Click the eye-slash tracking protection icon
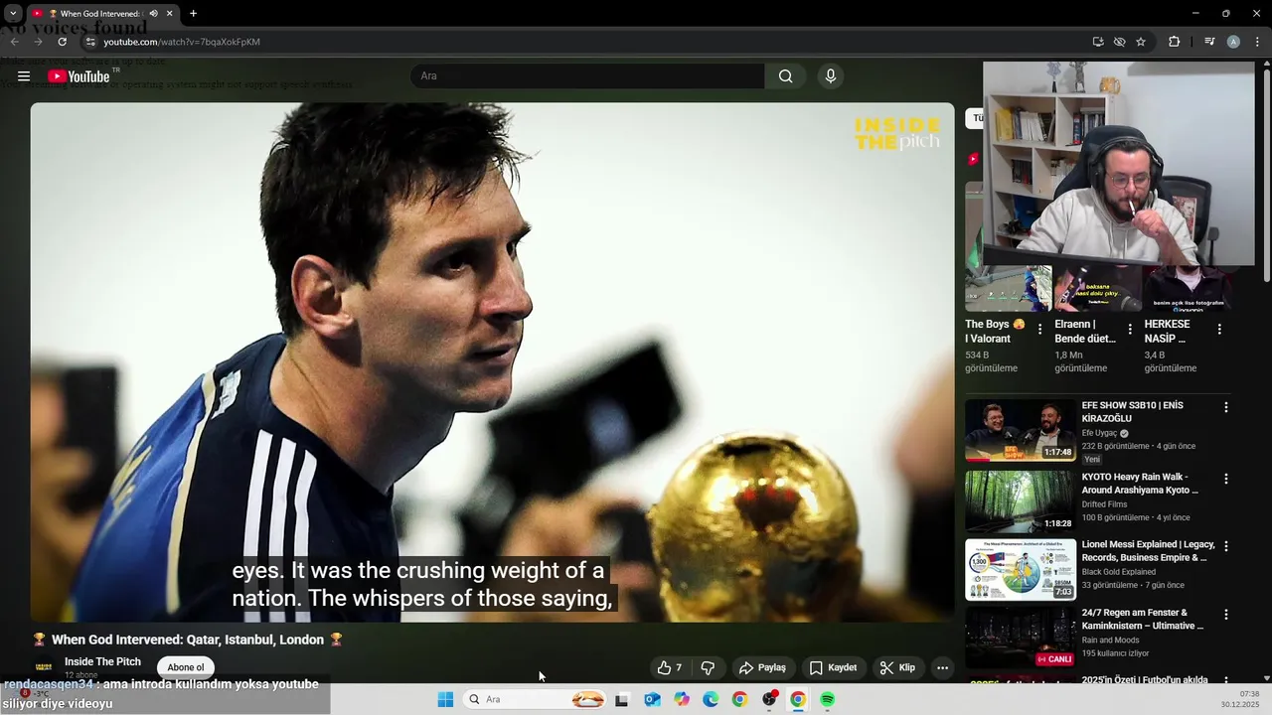 [x=1119, y=42]
